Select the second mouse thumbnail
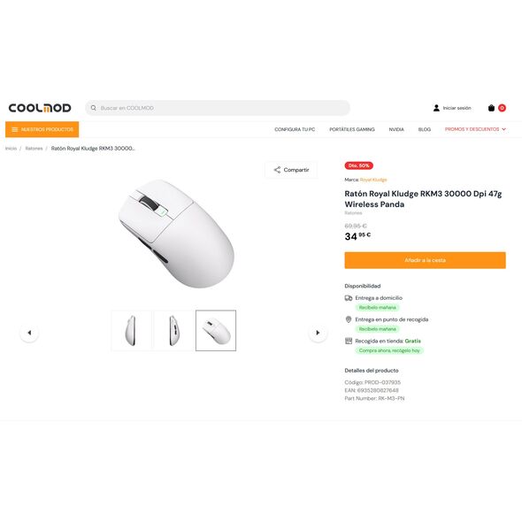 173,331
